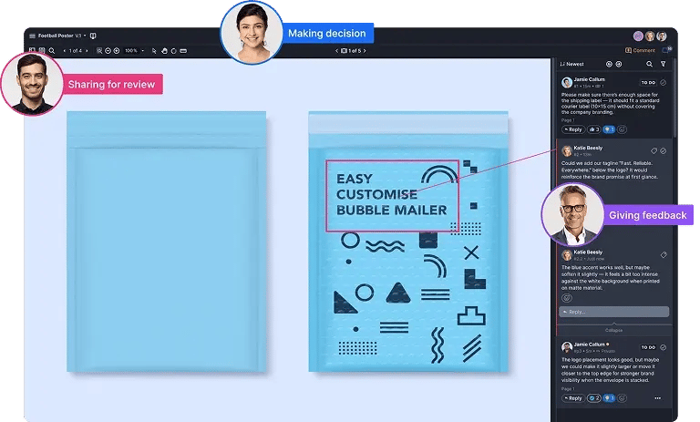Open the Newest sort order dropdown
Screen dimensions: 700x422
click(571, 65)
